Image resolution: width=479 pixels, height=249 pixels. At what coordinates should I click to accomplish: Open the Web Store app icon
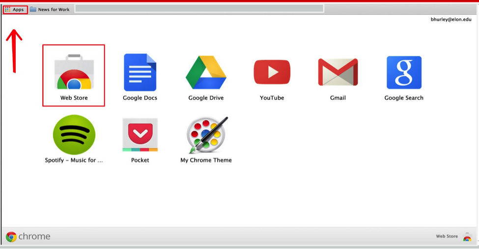pos(74,72)
